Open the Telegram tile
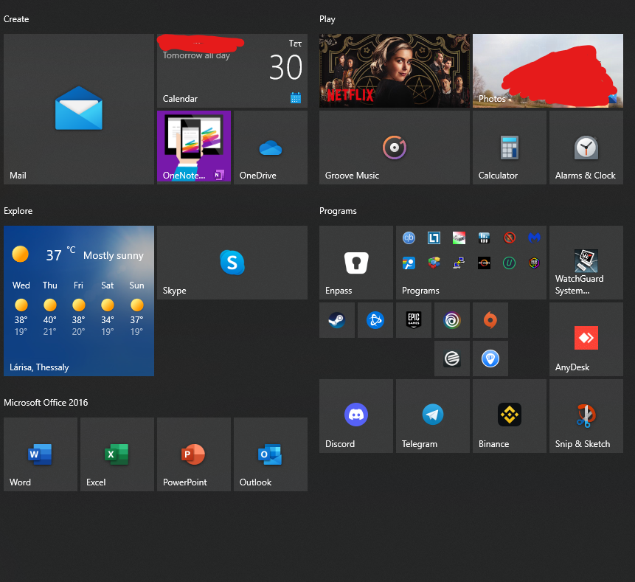 point(432,416)
